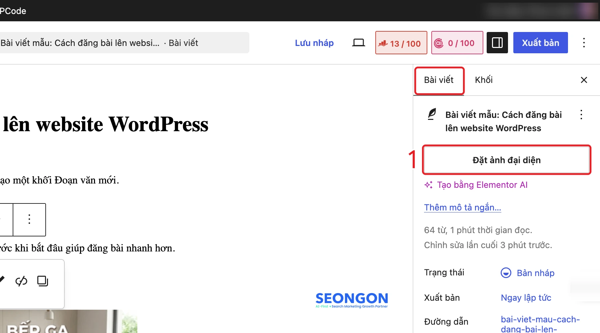The width and height of the screenshot is (600, 333).
Task: Click the Lưu nháp save draft link
Action: coord(314,43)
